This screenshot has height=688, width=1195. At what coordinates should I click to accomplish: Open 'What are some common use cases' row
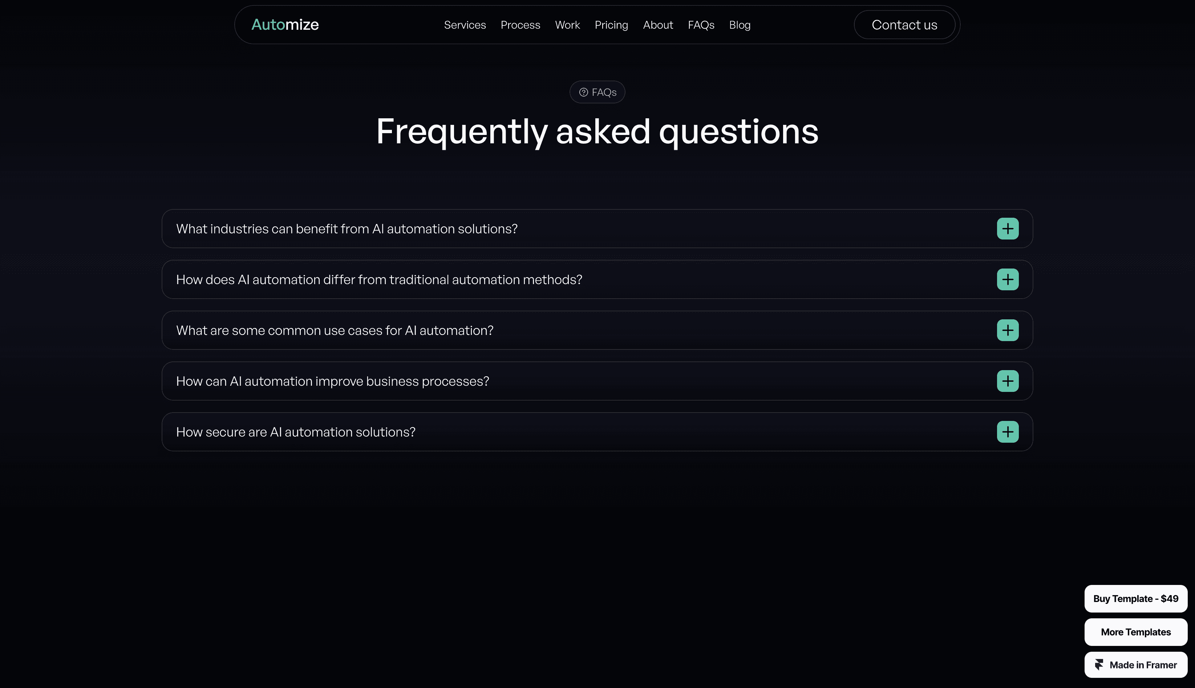(334, 330)
